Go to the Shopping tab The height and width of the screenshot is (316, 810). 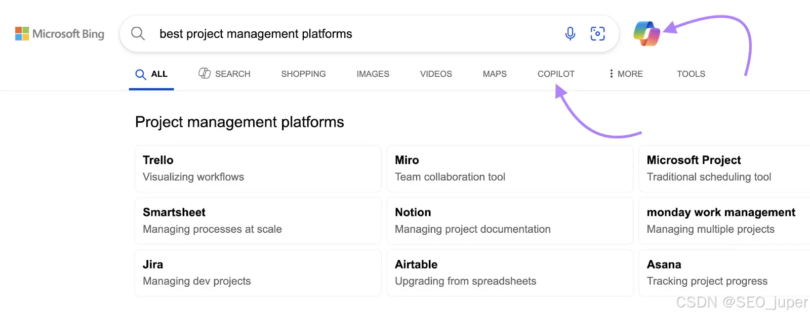pos(303,74)
